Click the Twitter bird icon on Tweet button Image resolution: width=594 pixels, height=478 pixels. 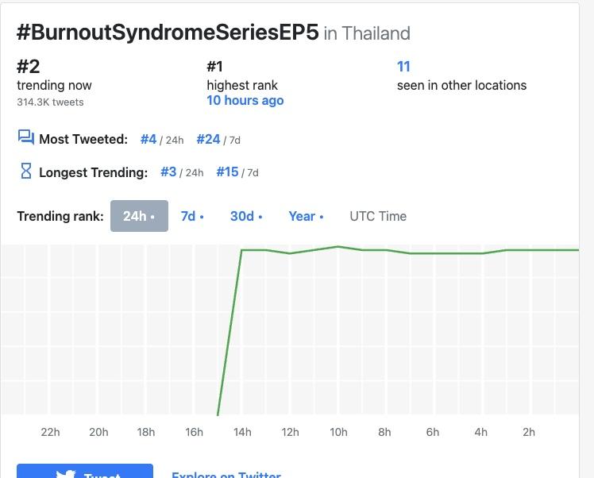point(66,474)
